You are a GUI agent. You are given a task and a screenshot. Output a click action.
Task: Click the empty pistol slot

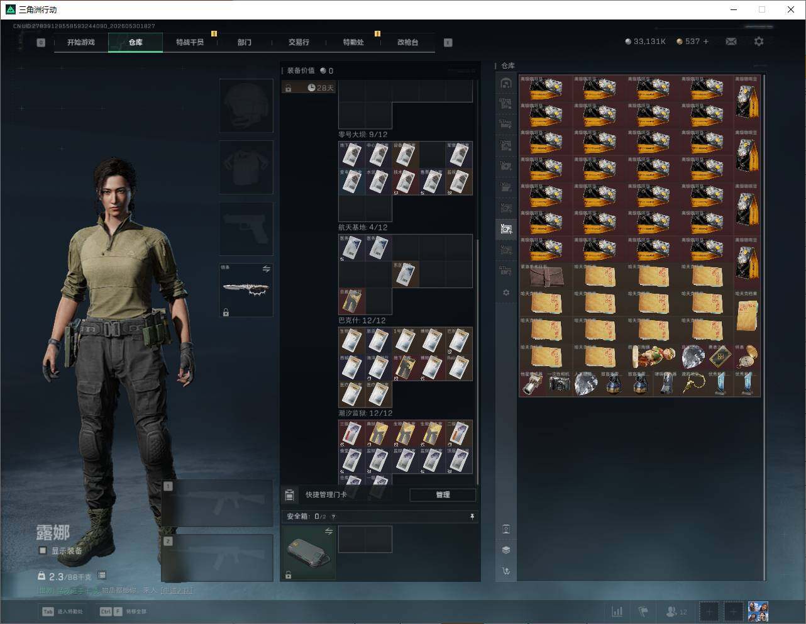click(246, 229)
